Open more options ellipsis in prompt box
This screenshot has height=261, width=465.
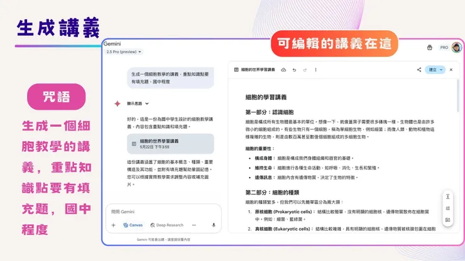(194, 225)
